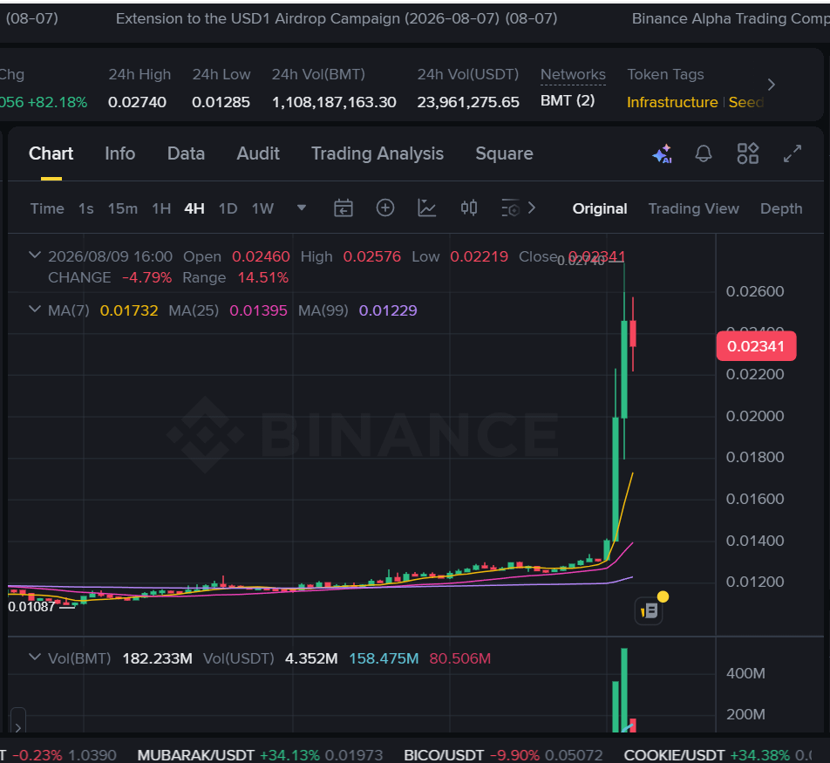Select the Time interval view
830x763 pixels.
point(47,208)
